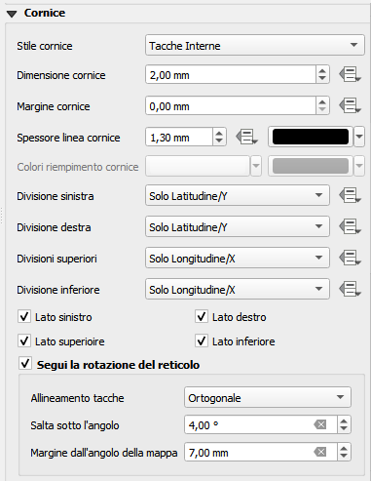Open the frame line color dropdown arrow
This screenshot has height=481, width=371.
click(359, 137)
